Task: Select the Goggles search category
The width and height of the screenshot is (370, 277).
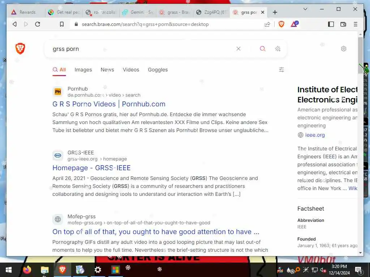Action: tap(158, 70)
